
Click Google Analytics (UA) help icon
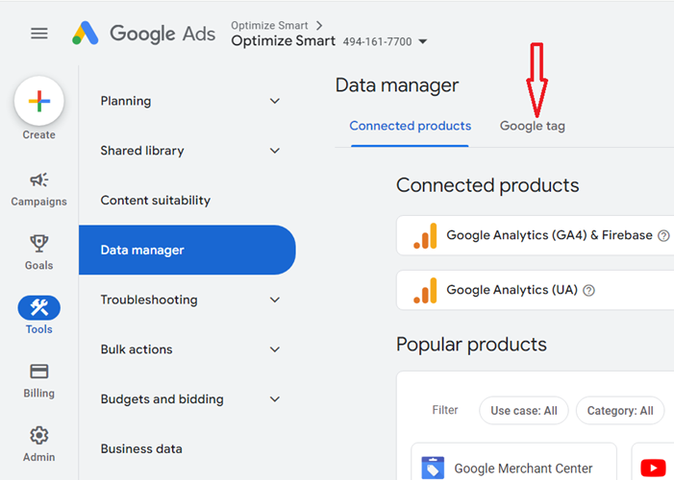click(x=588, y=291)
